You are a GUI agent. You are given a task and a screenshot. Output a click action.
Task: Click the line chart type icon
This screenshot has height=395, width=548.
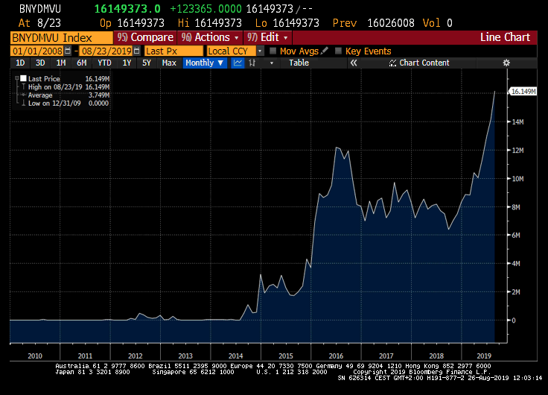pyautogui.click(x=238, y=63)
